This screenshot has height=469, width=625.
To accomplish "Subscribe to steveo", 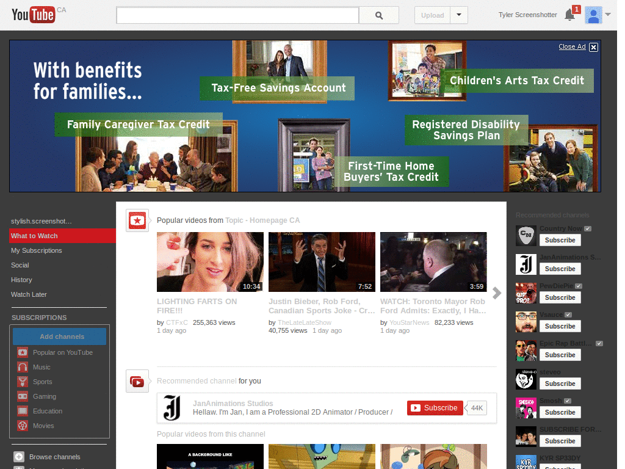I will 560,384.
